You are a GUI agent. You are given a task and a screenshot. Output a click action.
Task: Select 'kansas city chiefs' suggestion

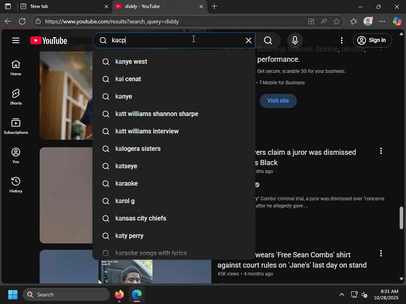174,218
